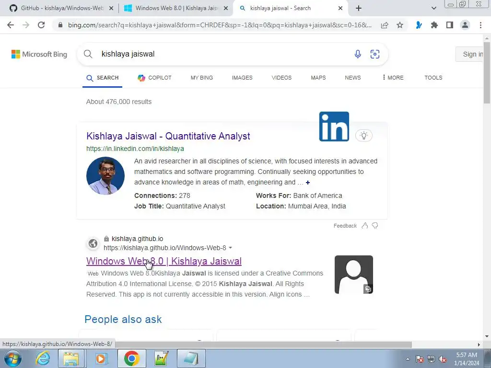Show hidden tray icons arrow

pos(408,359)
